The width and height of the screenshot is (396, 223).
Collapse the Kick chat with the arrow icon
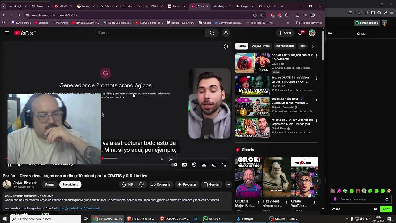coord(330,34)
